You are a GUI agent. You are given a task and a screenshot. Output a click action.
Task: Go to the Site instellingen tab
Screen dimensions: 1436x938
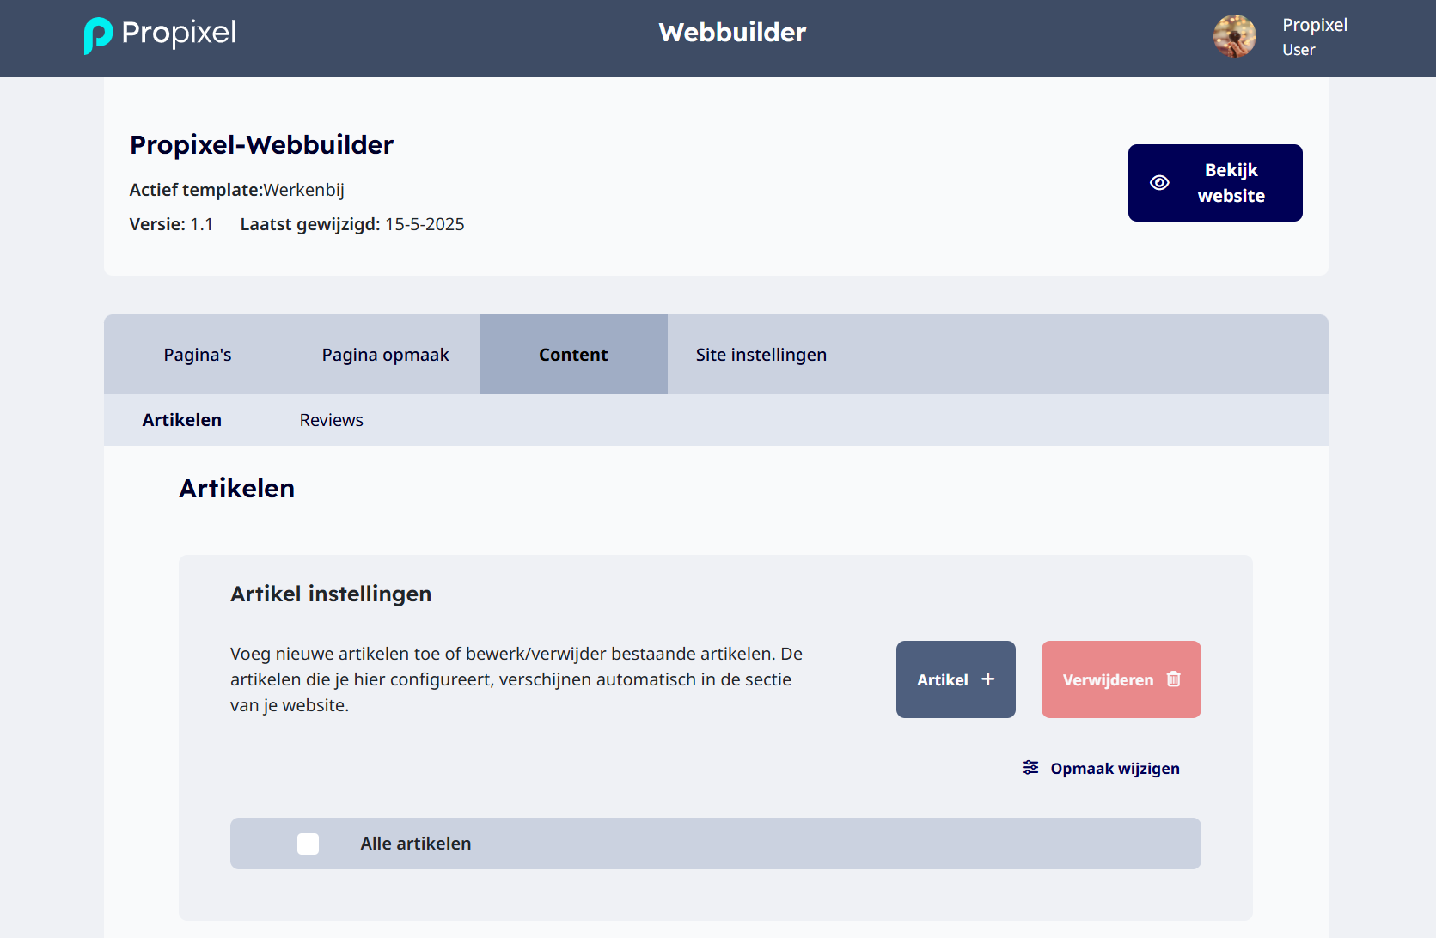761,355
